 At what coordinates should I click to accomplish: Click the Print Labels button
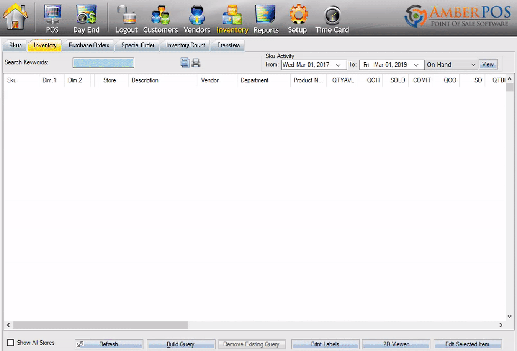[x=325, y=344]
